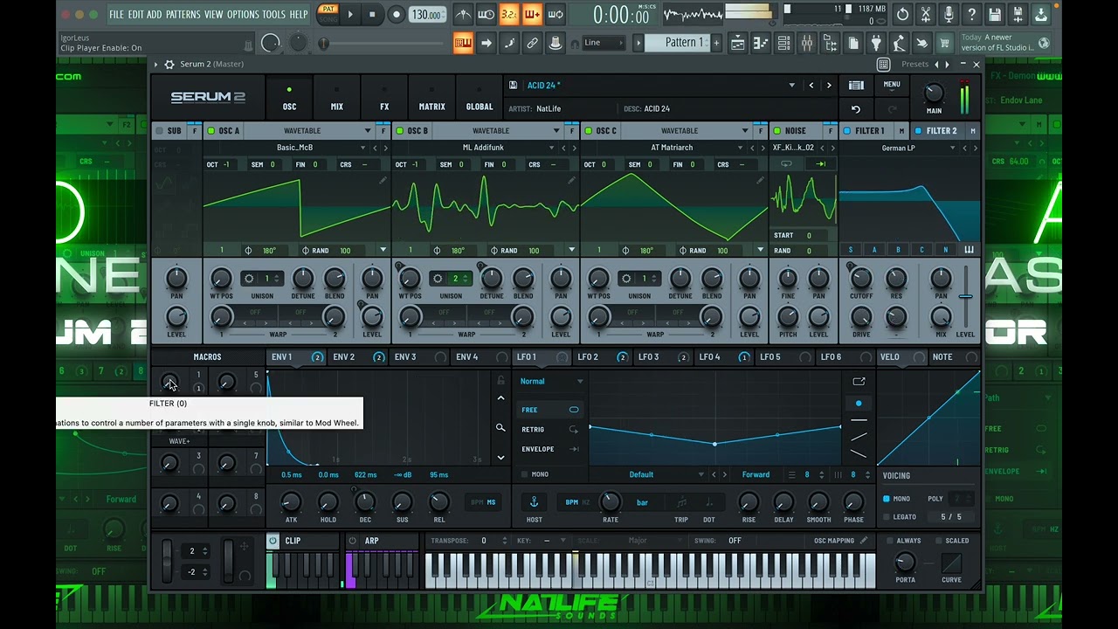Image resolution: width=1118 pixels, height=629 pixels.
Task: Click the OSC mapping pencil icon
Action: click(864, 541)
